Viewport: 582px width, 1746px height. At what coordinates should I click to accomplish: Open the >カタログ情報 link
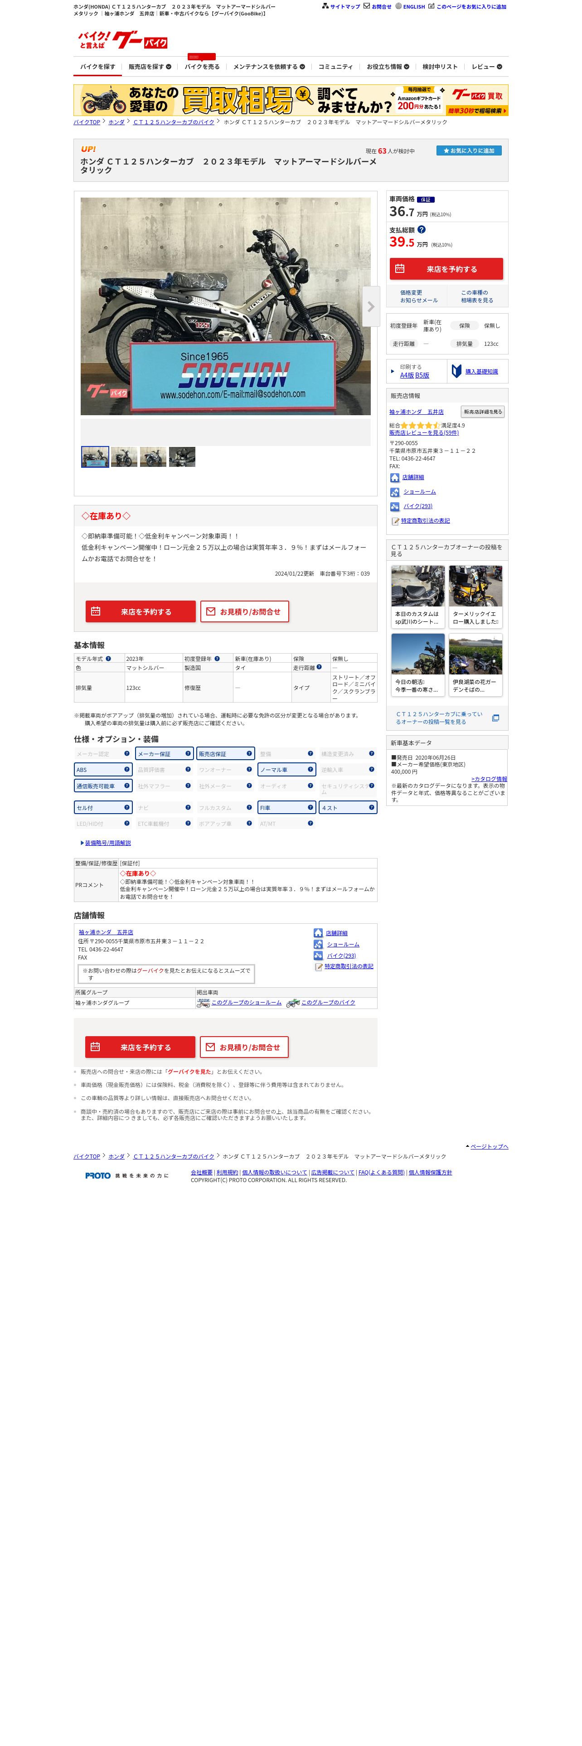pos(489,780)
